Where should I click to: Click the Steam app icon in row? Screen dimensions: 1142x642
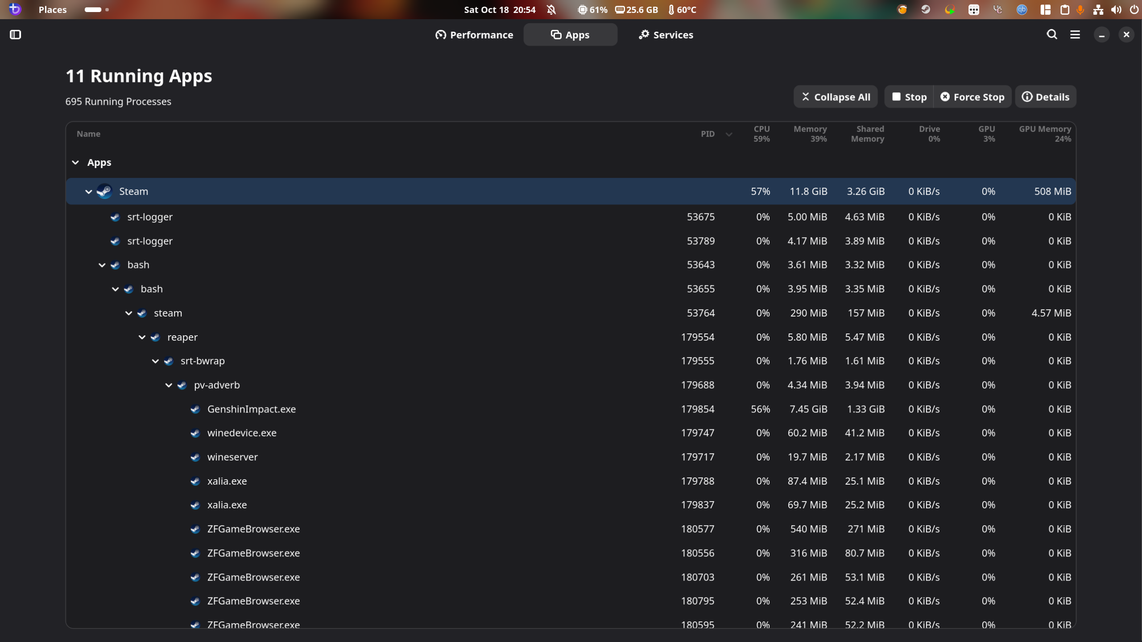(x=104, y=191)
